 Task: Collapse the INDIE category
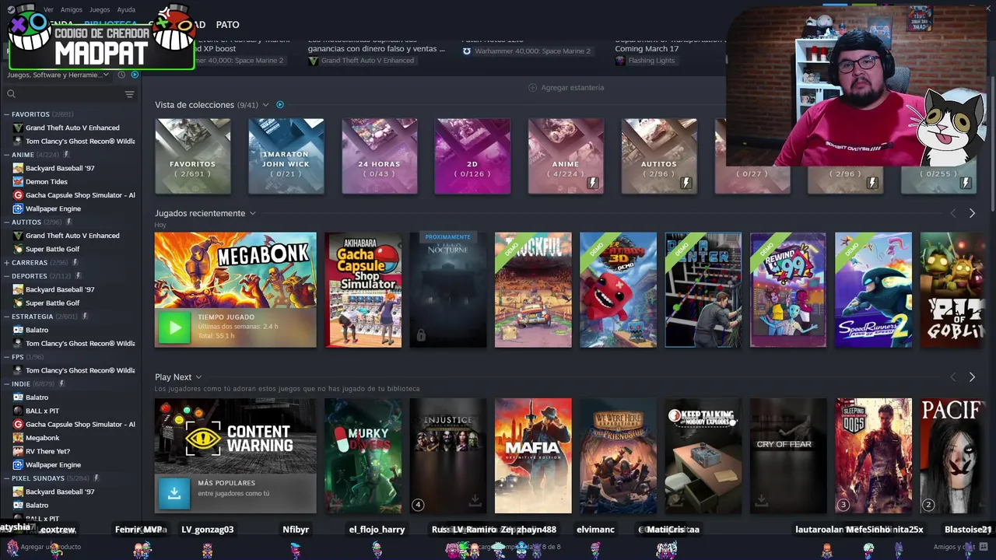(x=6, y=383)
